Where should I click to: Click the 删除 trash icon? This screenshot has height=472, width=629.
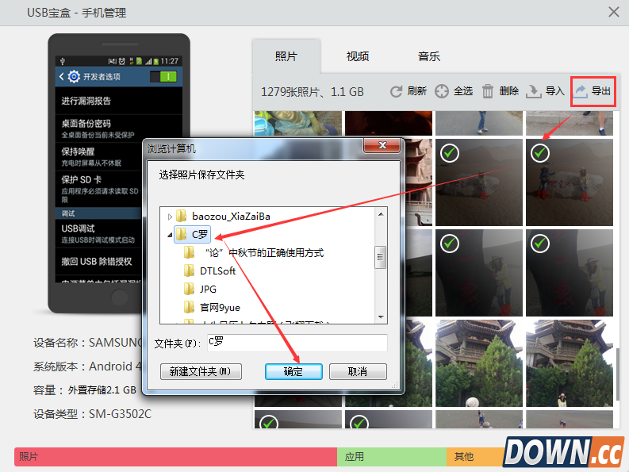coord(489,91)
